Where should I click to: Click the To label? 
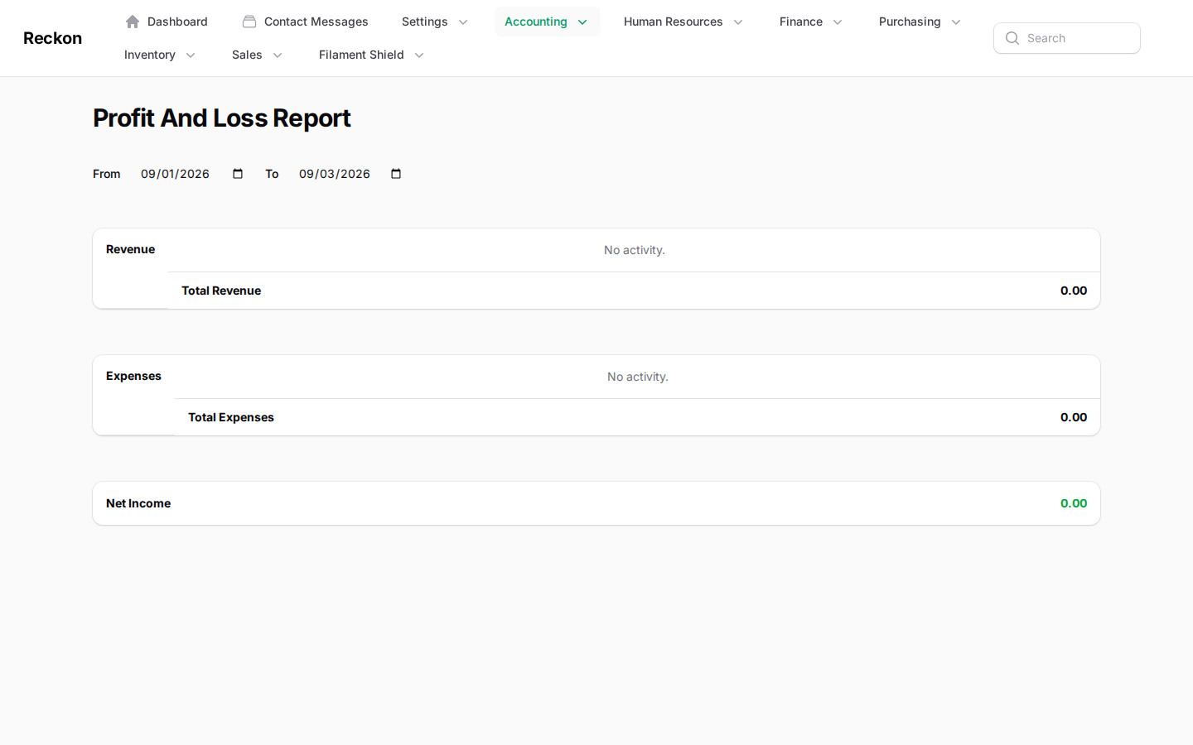pos(272,174)
